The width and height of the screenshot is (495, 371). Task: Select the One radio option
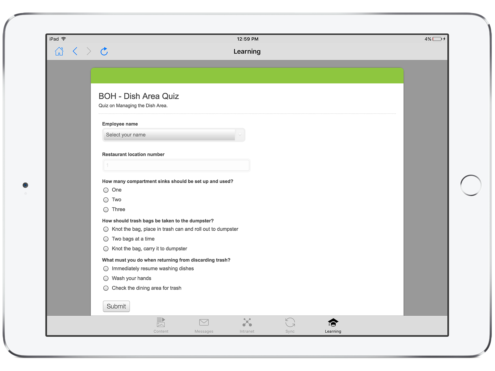tap(106, 190)
